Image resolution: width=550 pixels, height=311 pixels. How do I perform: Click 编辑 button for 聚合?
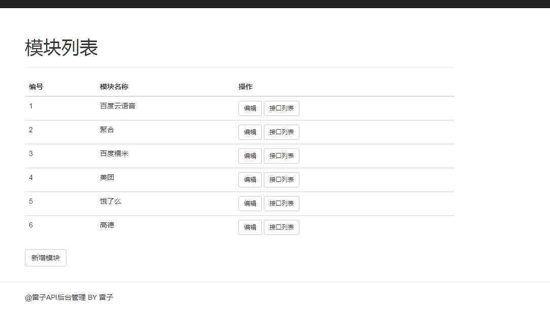click(x=250, y=132)
